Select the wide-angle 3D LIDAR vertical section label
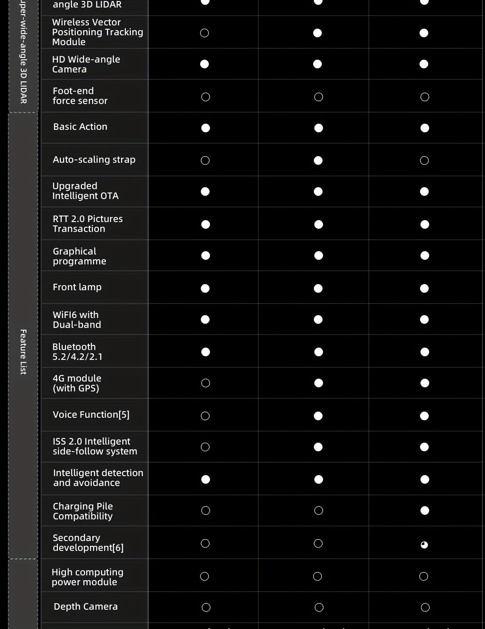Image resolution: width=485 pixels, height=629 pixels. [x=23, y=52]
